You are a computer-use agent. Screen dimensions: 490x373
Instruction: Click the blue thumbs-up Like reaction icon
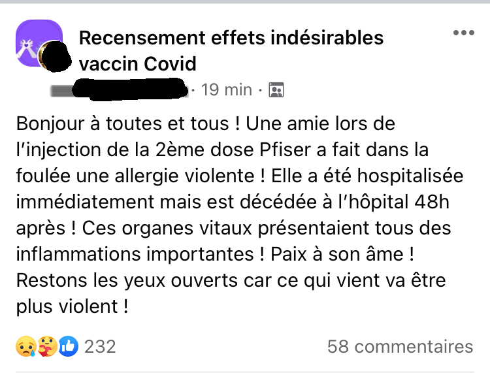[x=67, y=346]
